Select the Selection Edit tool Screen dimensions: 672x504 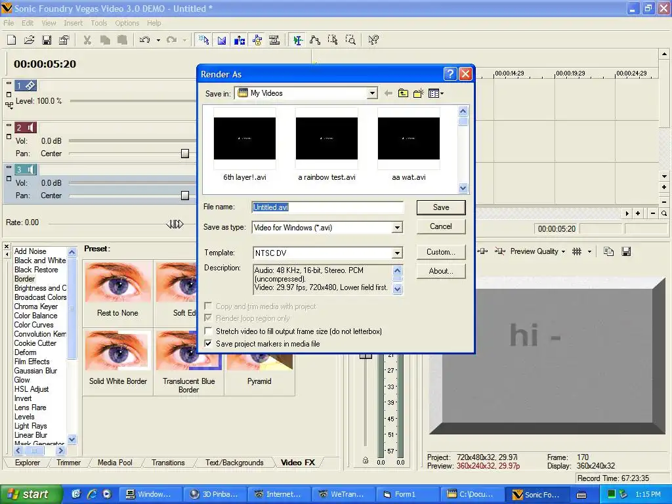333,40
